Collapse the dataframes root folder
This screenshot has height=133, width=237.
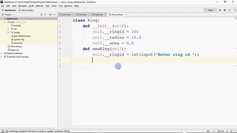click(1, 19)
